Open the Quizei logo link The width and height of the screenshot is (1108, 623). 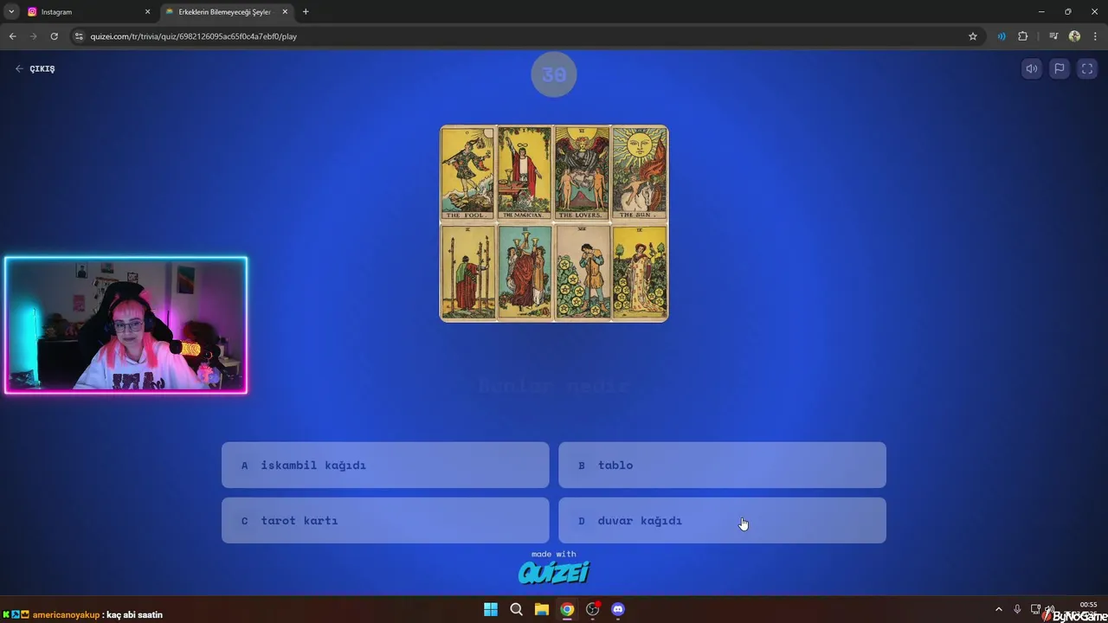(554, 572)
